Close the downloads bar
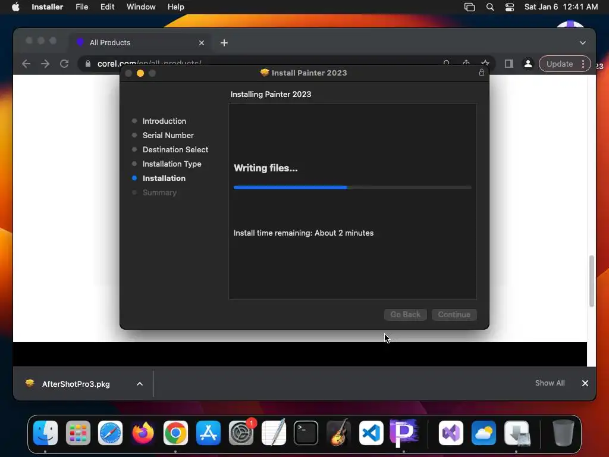609x457 pixels. [585, 383]
